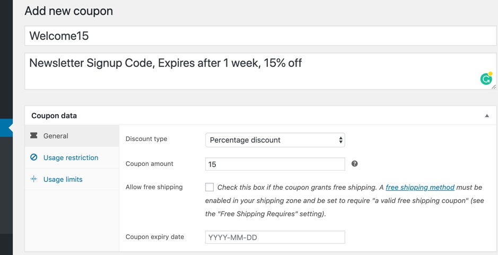Click the help icon beside Coupon amount

[x=355, y=164]
